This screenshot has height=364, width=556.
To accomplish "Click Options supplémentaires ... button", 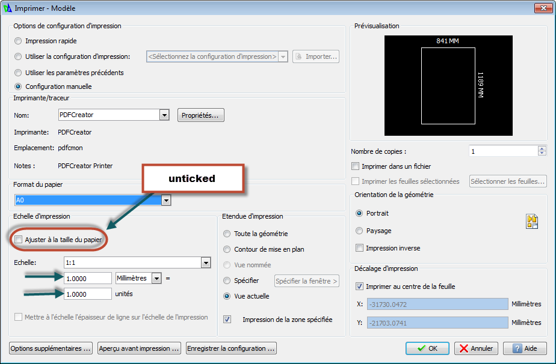I will 51,348.
